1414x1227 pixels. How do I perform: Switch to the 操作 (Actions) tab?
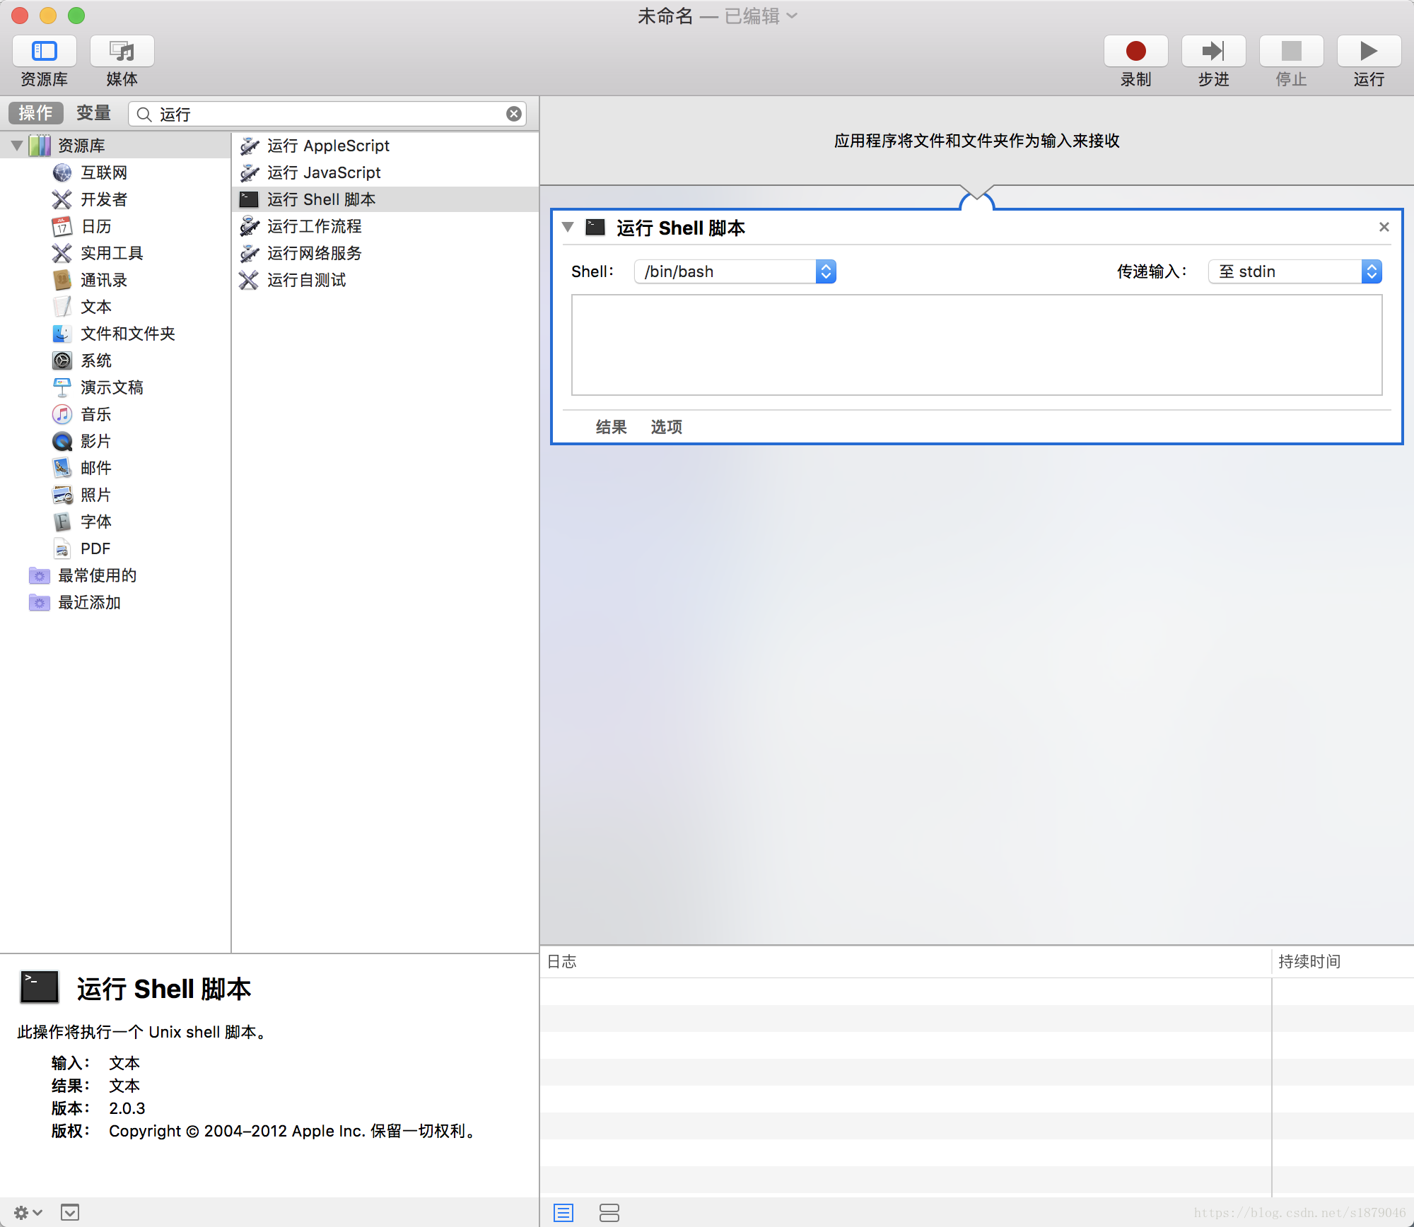35,113
